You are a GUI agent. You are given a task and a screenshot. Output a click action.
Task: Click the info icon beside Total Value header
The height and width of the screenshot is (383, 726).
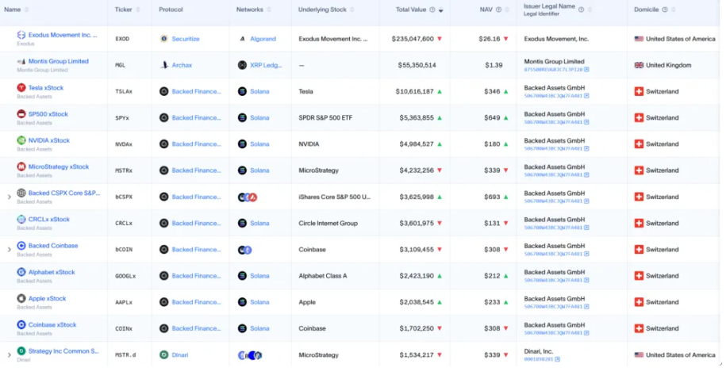click(432, 10)
